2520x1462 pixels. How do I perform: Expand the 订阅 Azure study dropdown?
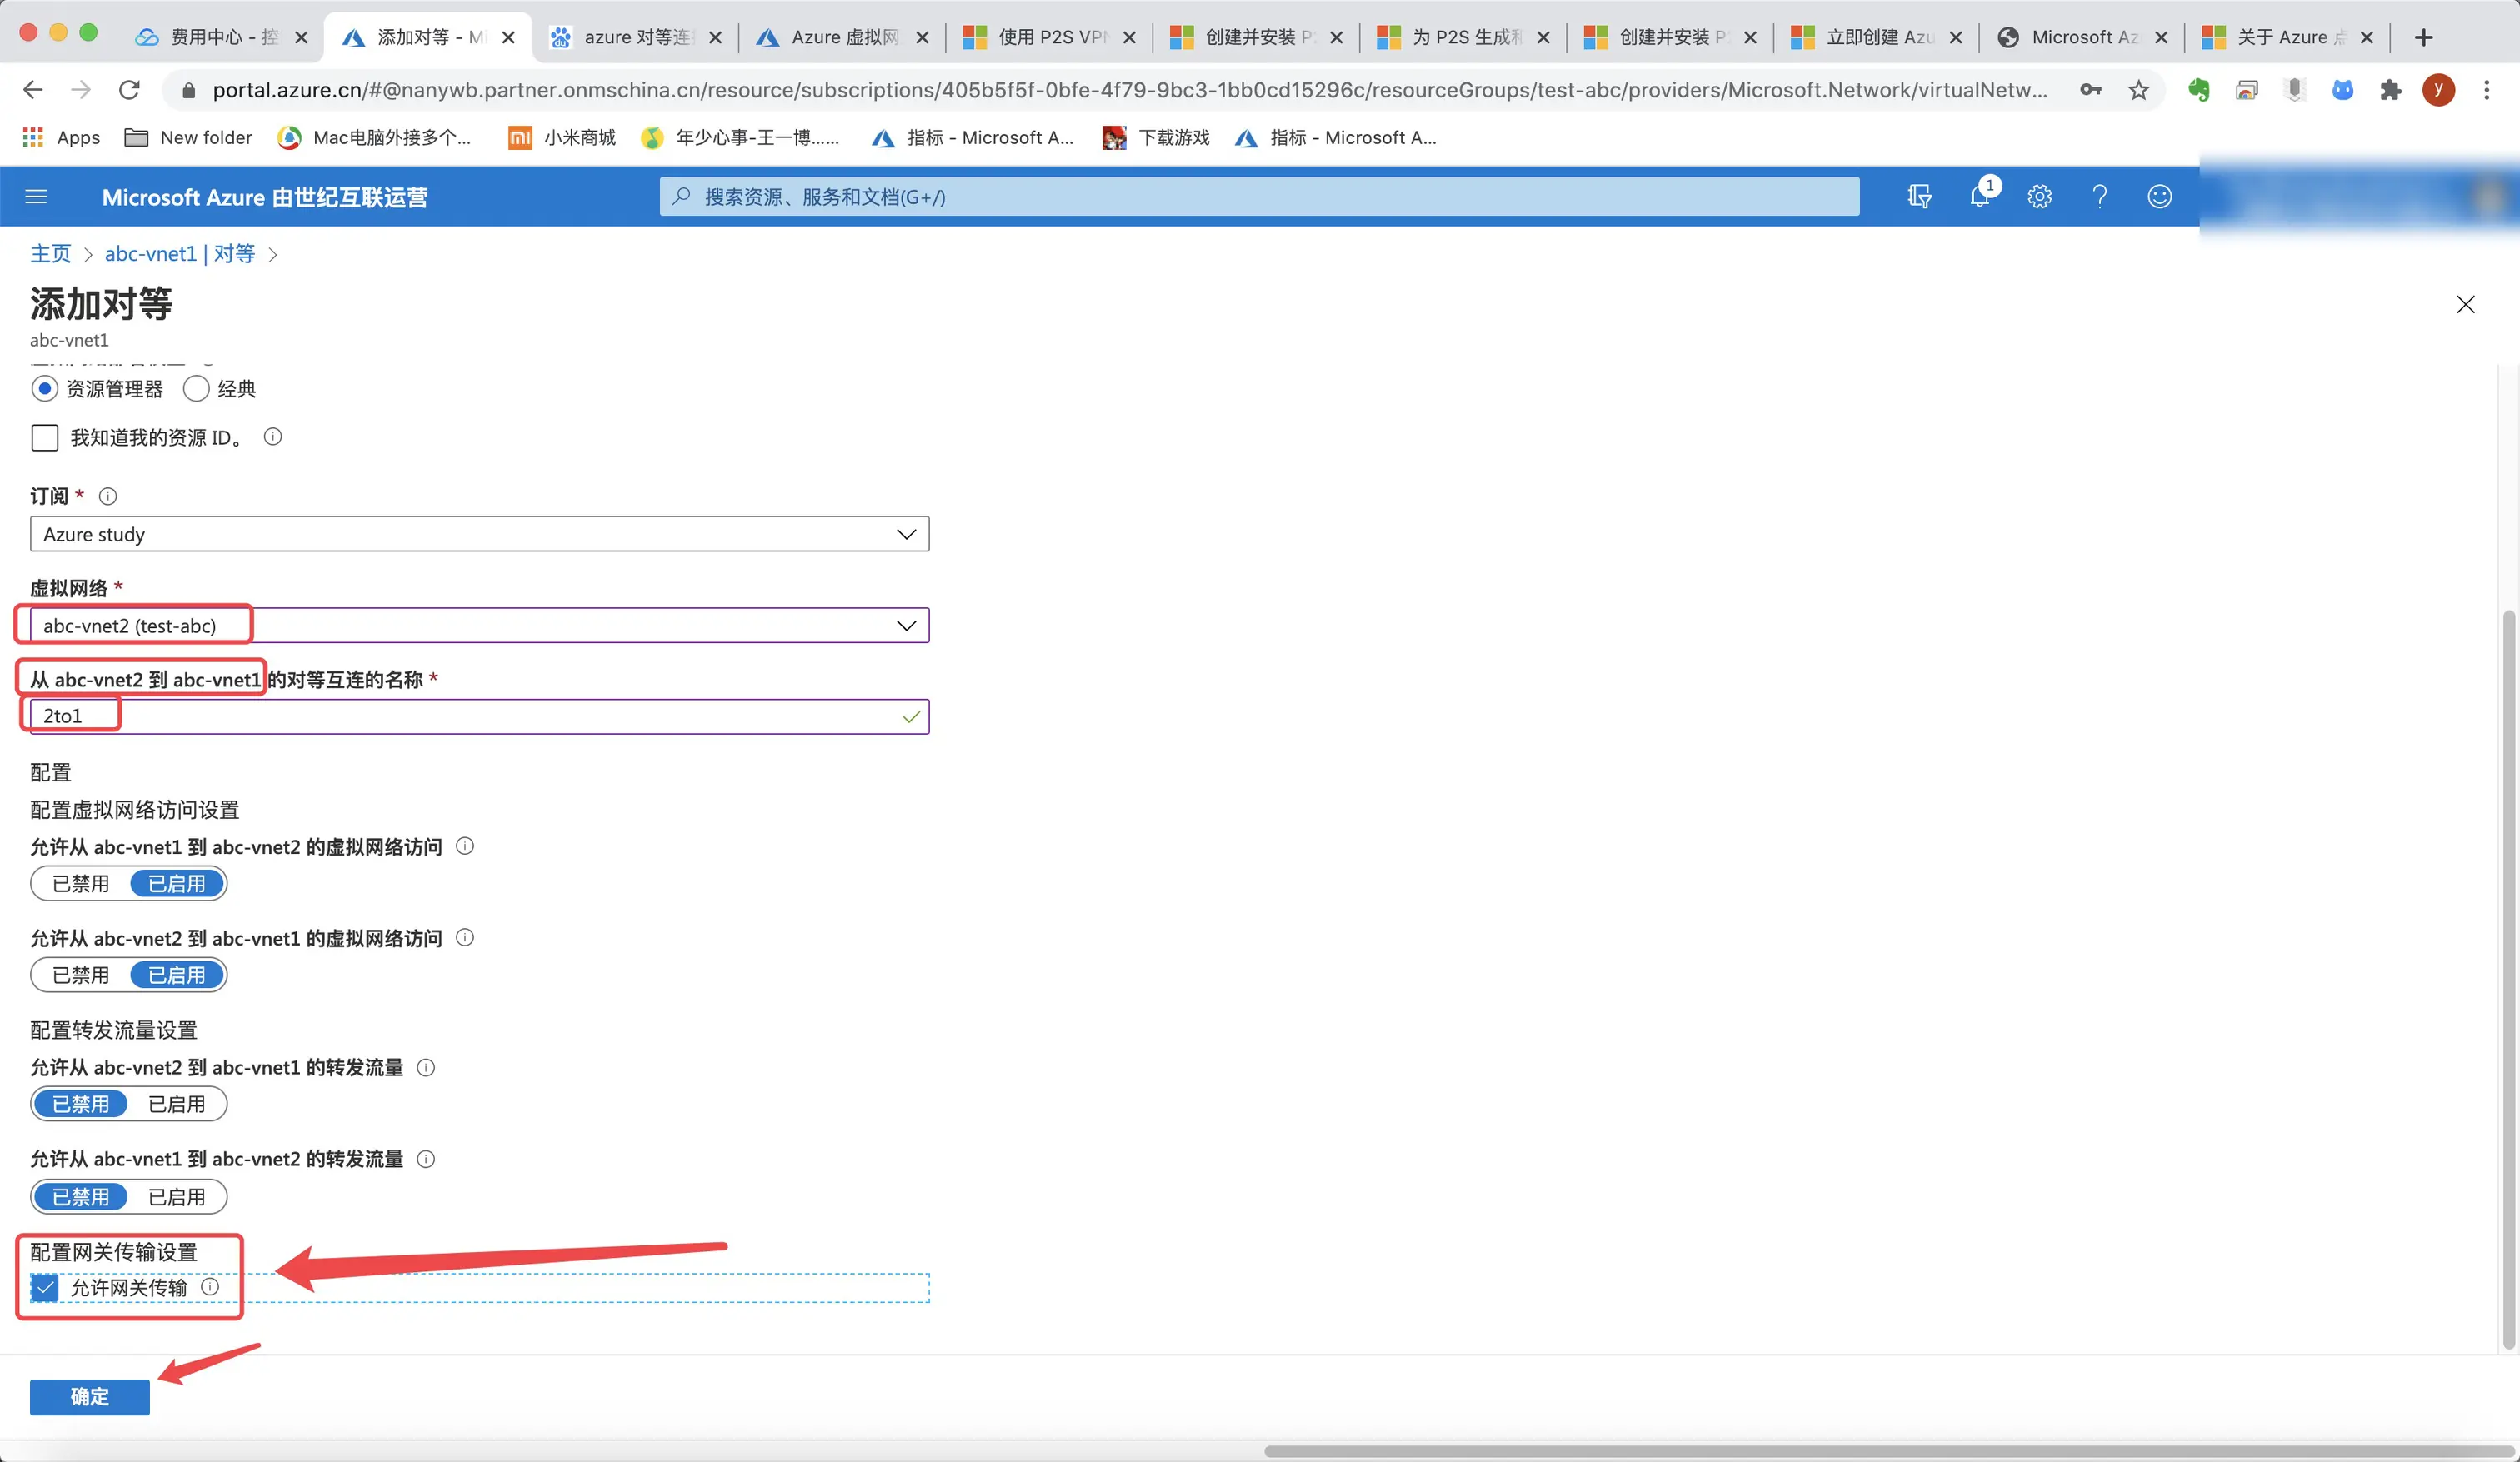tap(479, 535)
